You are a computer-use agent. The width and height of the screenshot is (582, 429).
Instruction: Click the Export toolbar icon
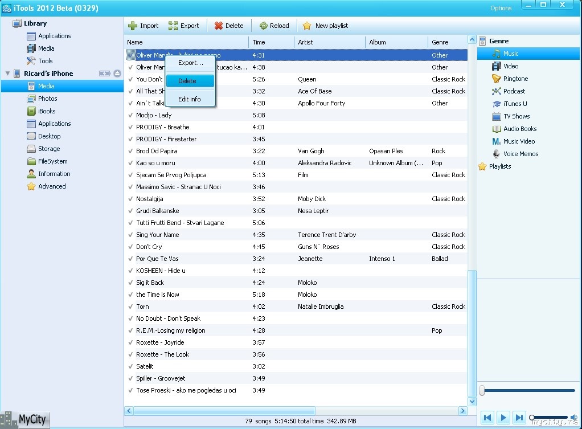pyautogui.click(x=173, y=26)
